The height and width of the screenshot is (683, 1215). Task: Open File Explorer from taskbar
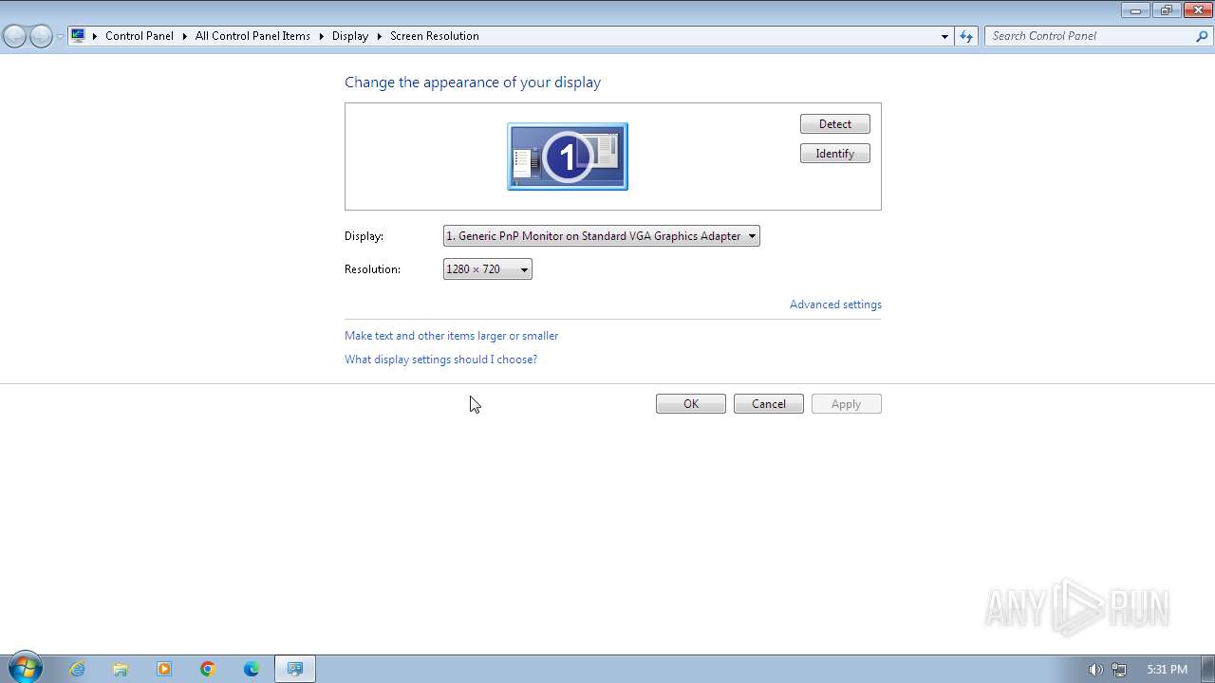pyautogui.click(x=121, y=669)
